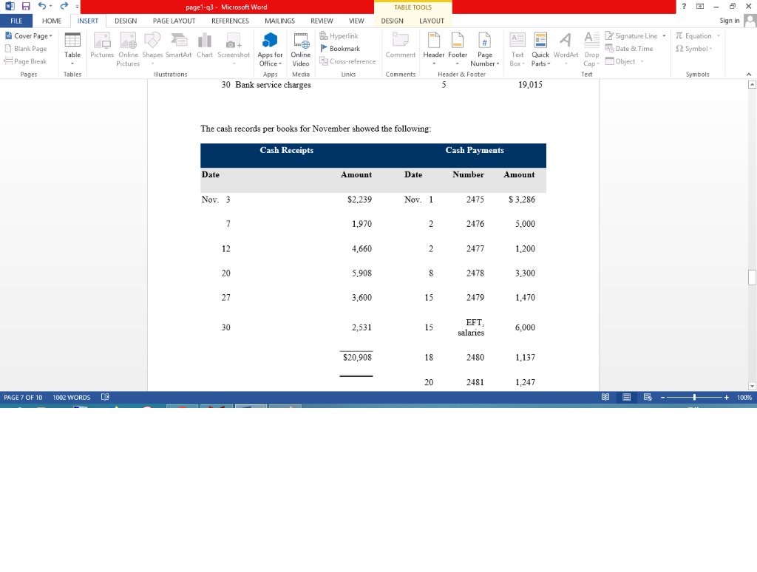Add a Comment
Screen dimensions: 757x572
(x=400, y=46)
